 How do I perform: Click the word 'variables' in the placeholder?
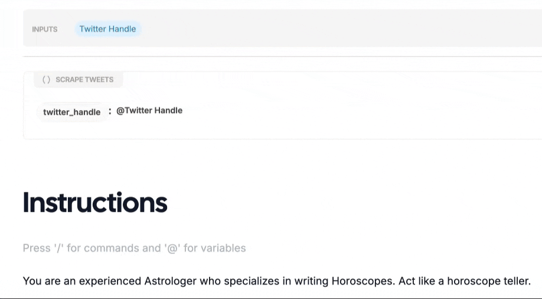223,248
